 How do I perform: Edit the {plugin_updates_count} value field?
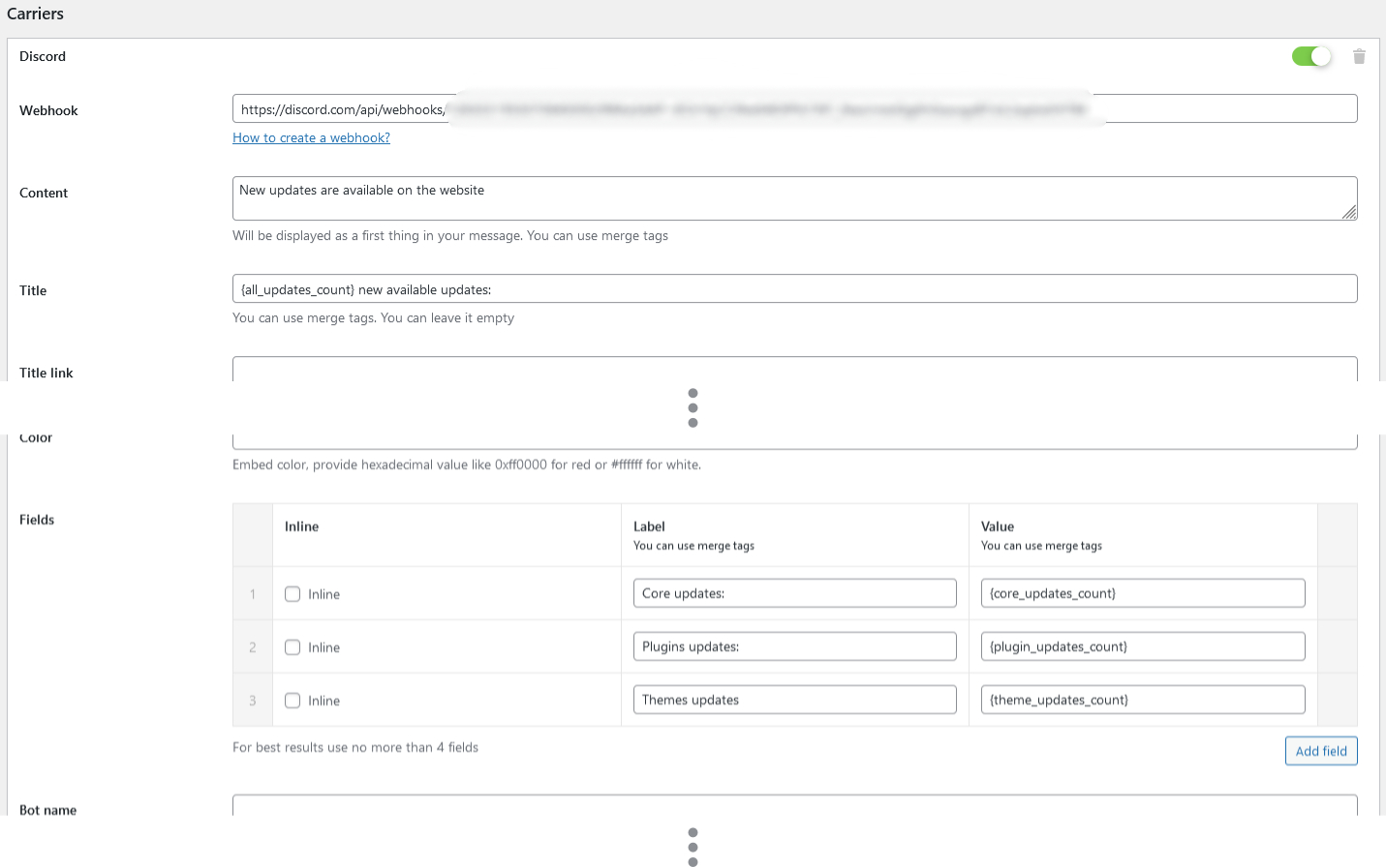1143,646
